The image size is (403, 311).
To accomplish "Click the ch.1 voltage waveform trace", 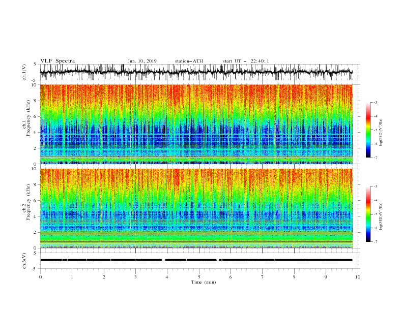I will (x=196, y=72).
